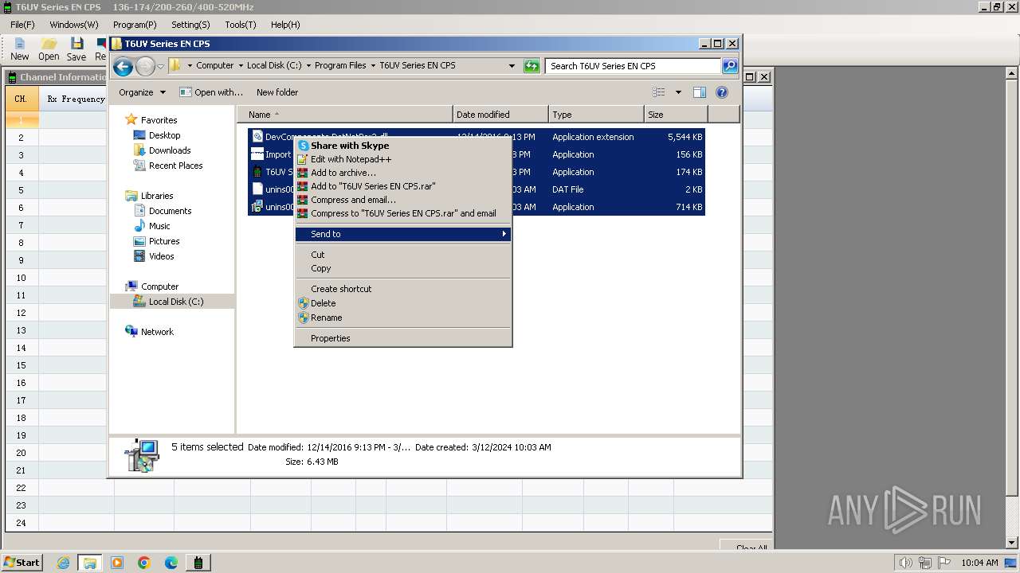Click the taskbar clock 10:04 AM
This screenshot has width=1020, height=573.
coord(979,563)
